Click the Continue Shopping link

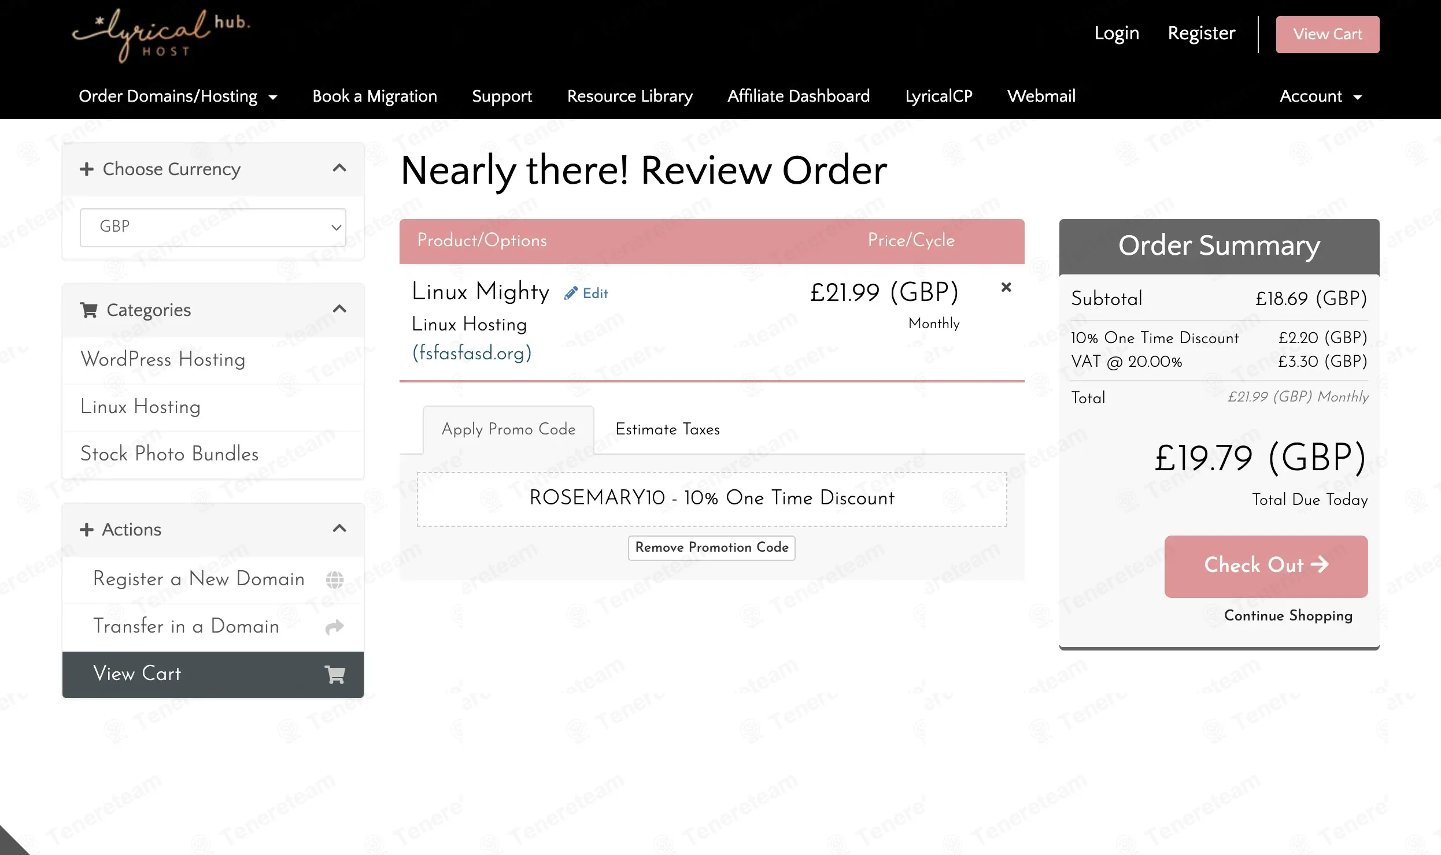click(1288, 616)
